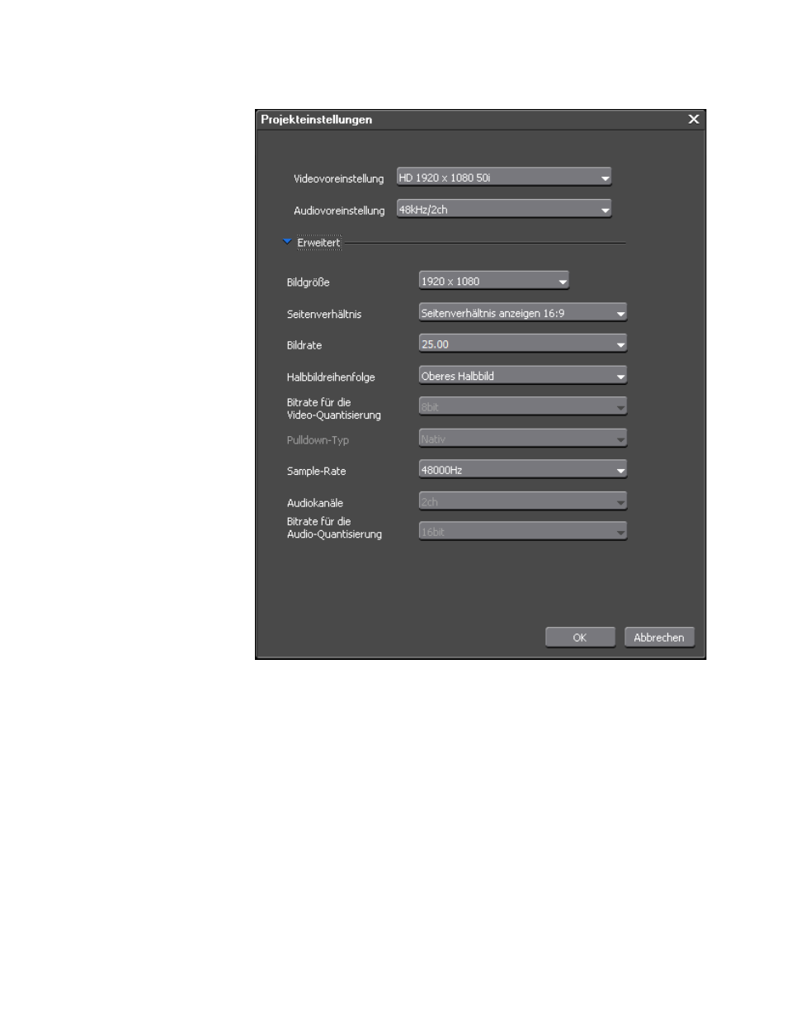
Task: Click the Bildrate label
Action: [304, 345]
